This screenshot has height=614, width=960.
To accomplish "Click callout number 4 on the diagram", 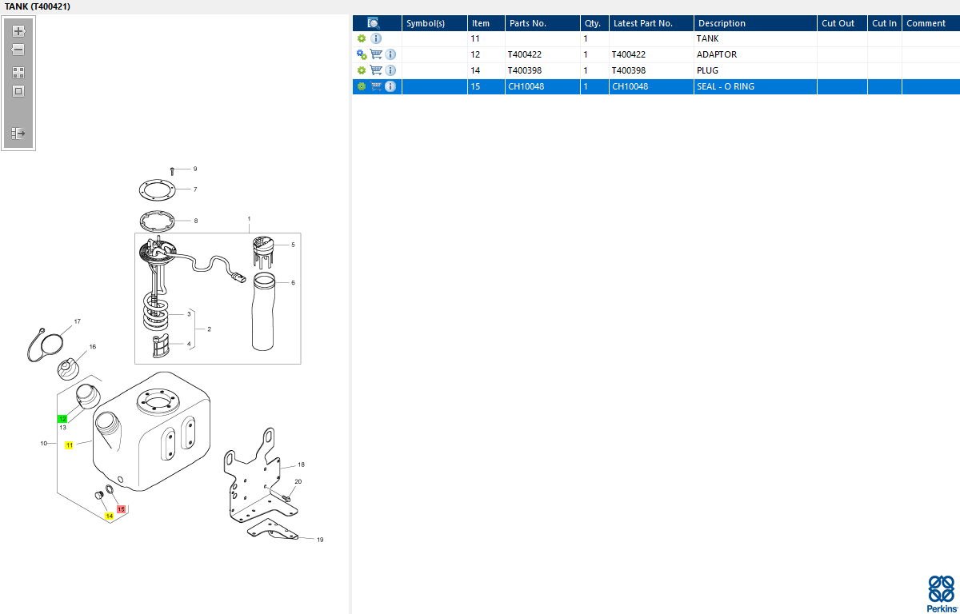I will [x=189, y=344].
